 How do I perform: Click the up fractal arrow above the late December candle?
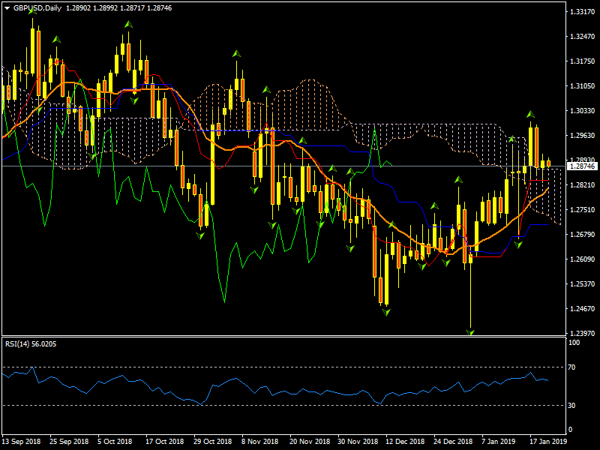(x=457, y=180)
